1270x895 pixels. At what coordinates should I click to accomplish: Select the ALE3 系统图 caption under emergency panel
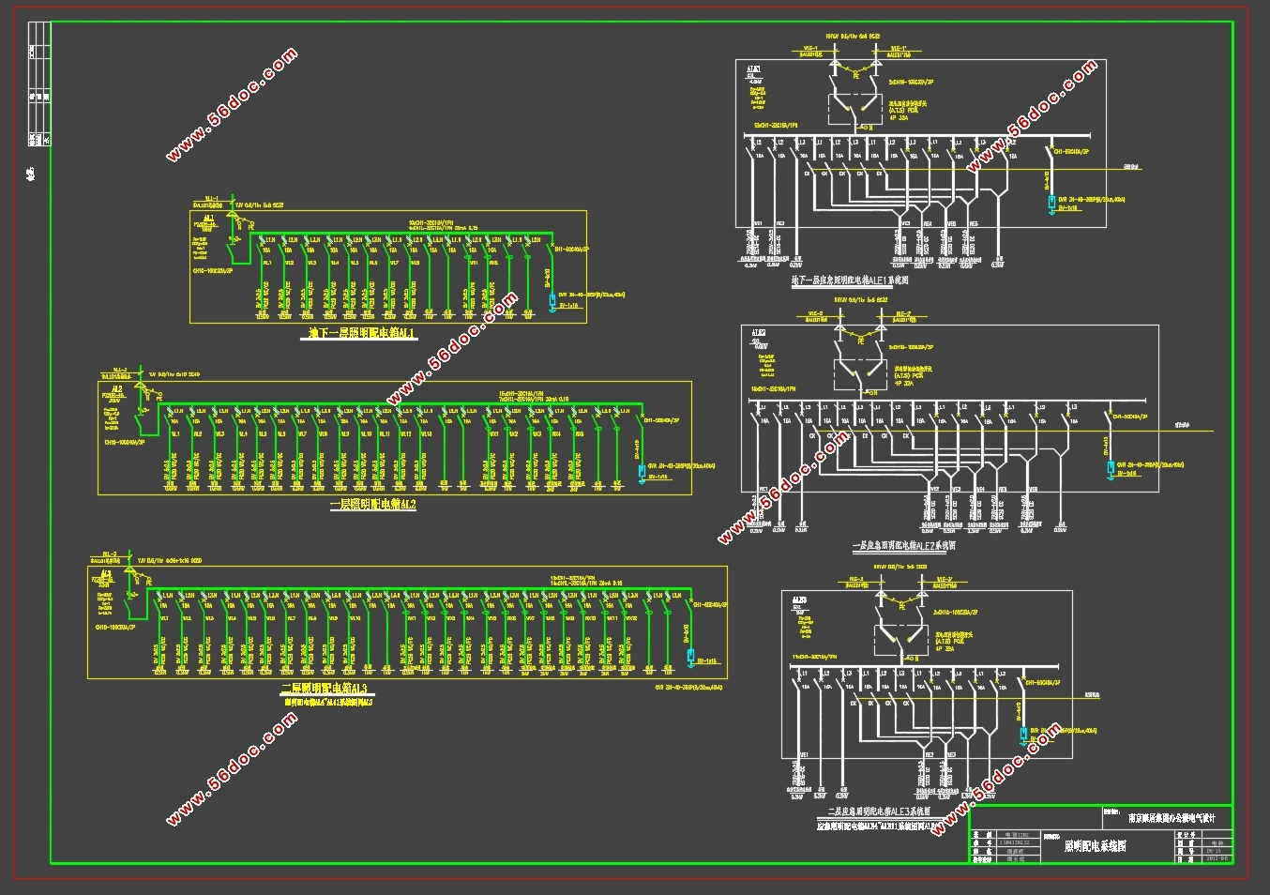[878, 812]
